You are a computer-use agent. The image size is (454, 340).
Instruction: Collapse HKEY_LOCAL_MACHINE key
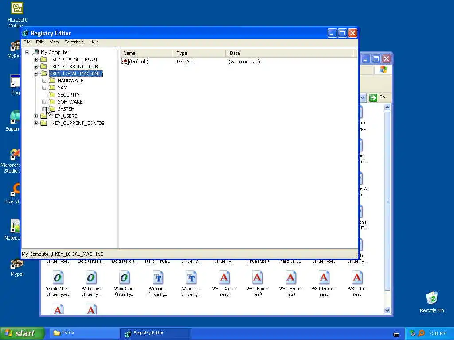click(35, 74)
